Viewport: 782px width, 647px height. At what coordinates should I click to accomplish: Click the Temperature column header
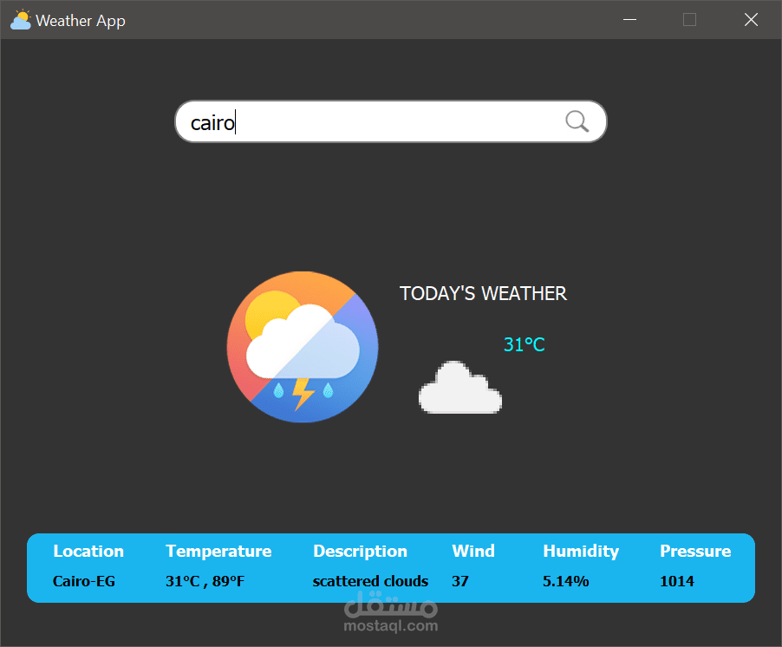pyautogui.click(x=218, y=551)
